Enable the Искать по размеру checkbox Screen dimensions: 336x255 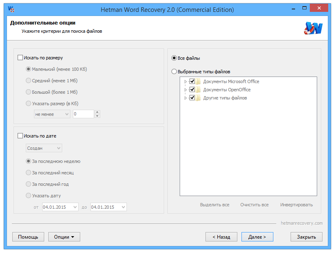point(20,58)
